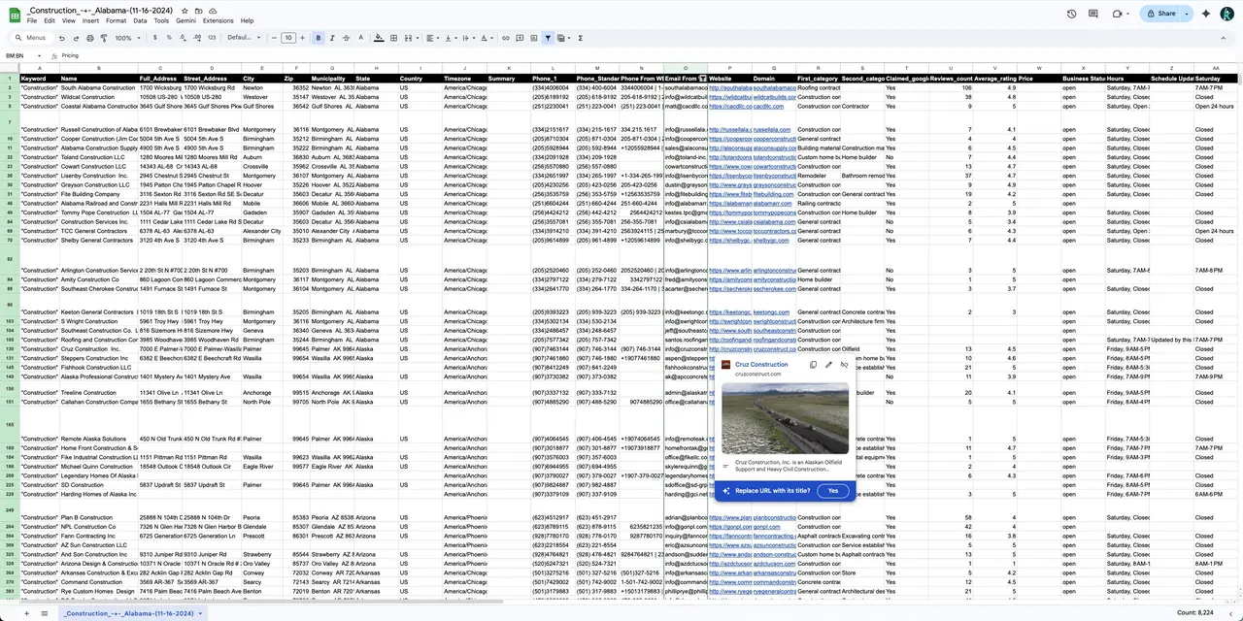This screenshot has width=1243, height=621.
Task: Open the Extensions menu
Action: pyautogui.click(x=218, y=20)
